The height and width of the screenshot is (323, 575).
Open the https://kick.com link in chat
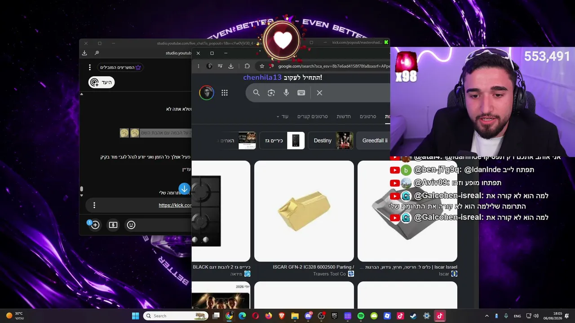pyautogui.click(x=175, y=205)
